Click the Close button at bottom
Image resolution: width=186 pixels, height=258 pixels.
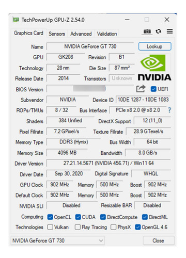click(159, 240)
